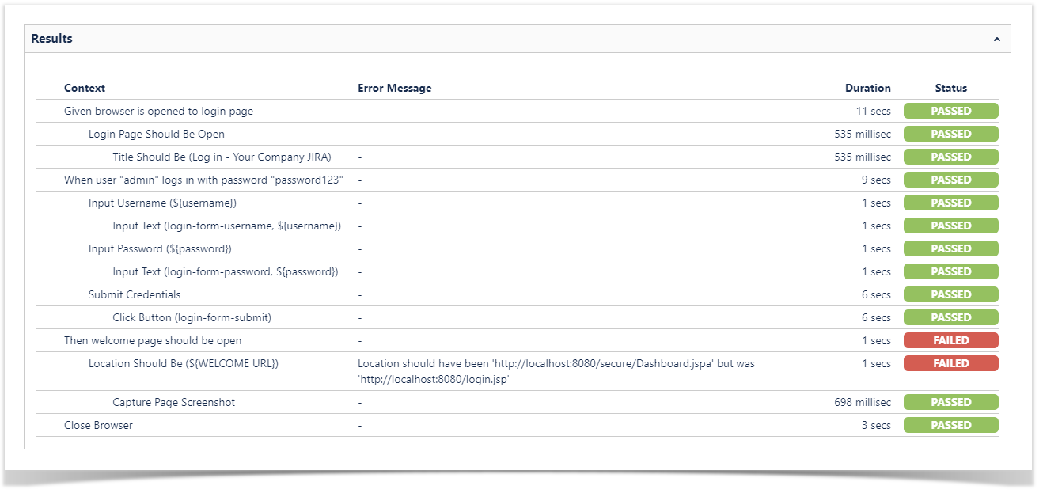Click '1 secs' duration of 'Then welcome page' row
1043x493 pixels.
(x=877, y=340)
